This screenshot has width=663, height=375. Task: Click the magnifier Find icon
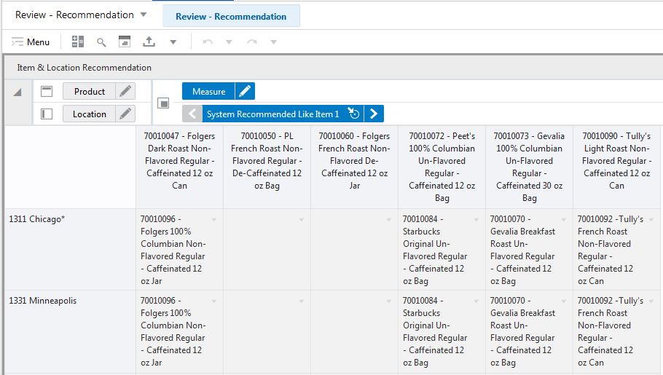click(101, 42)
